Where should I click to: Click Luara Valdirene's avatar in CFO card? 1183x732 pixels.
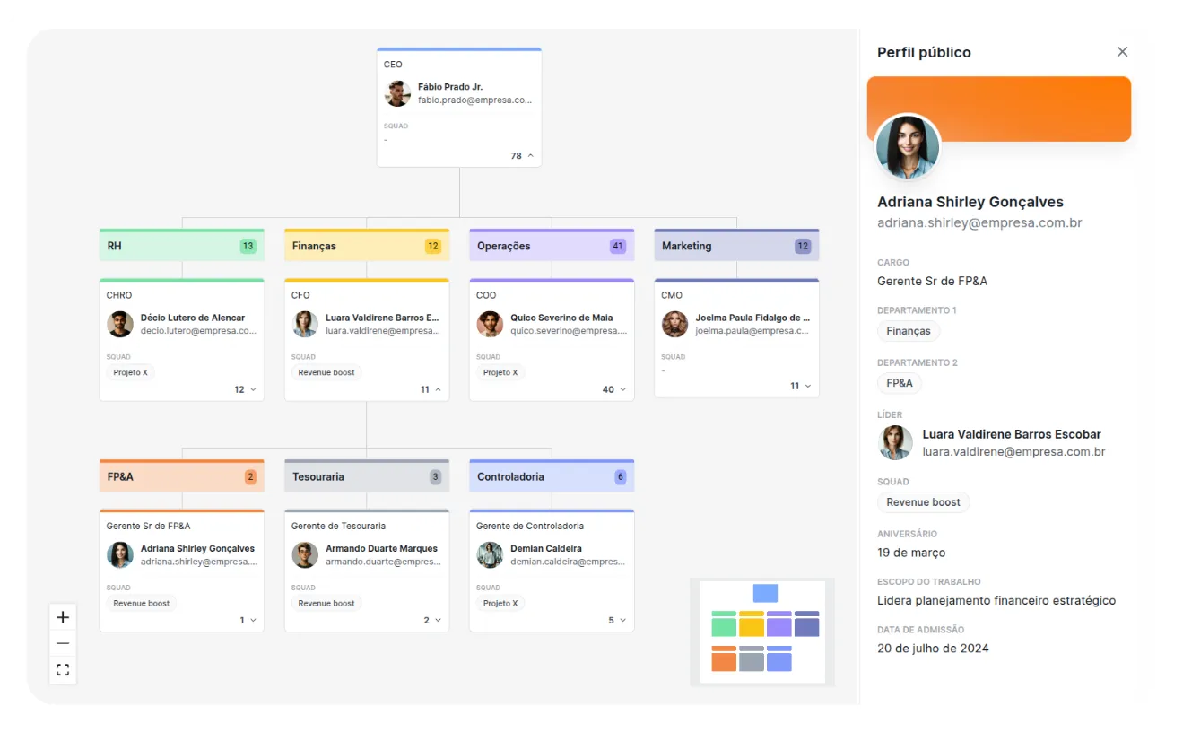click(x=305, y=324)
